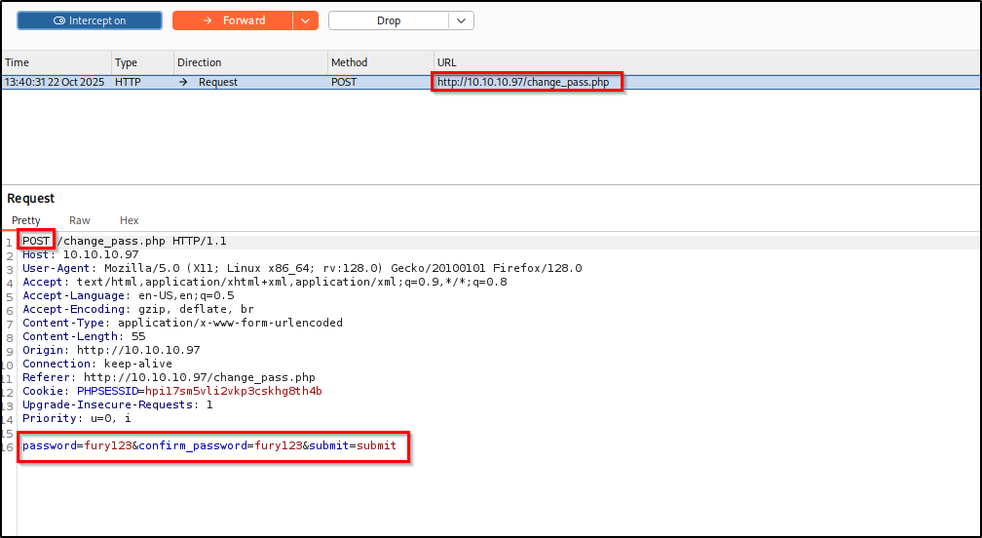Screen dimensions: 982x538
Task: Click the PHPSESSID cookie value
Action: (234, 392)
